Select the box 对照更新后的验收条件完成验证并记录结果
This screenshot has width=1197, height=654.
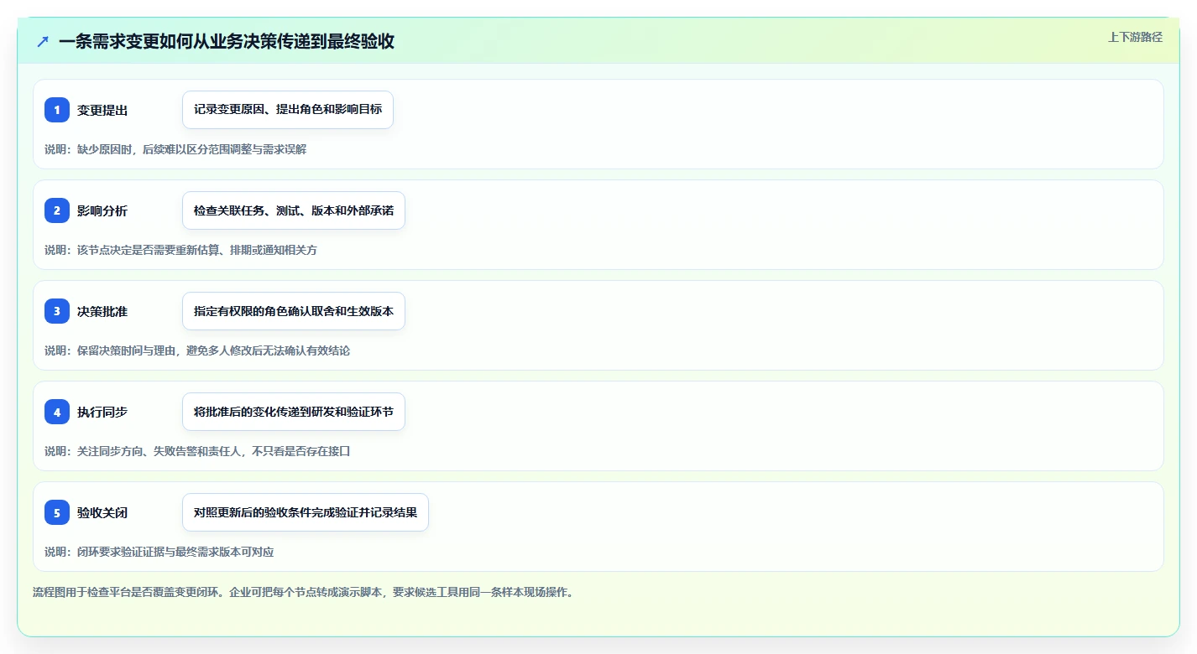(306, 512)
